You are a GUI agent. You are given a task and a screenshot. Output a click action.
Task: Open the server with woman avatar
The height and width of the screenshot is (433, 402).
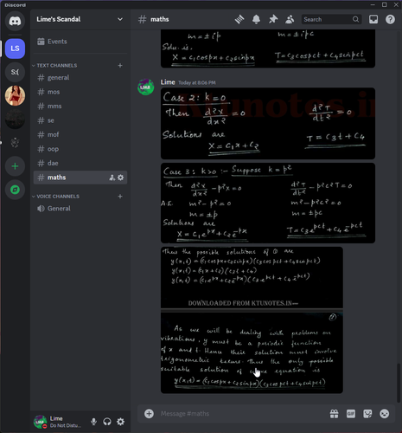click(x=15, y=95)
